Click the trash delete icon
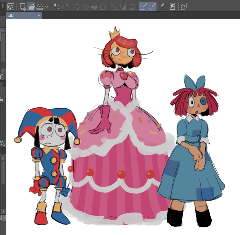This screenshot has height=235, width=240. (2, 77)
